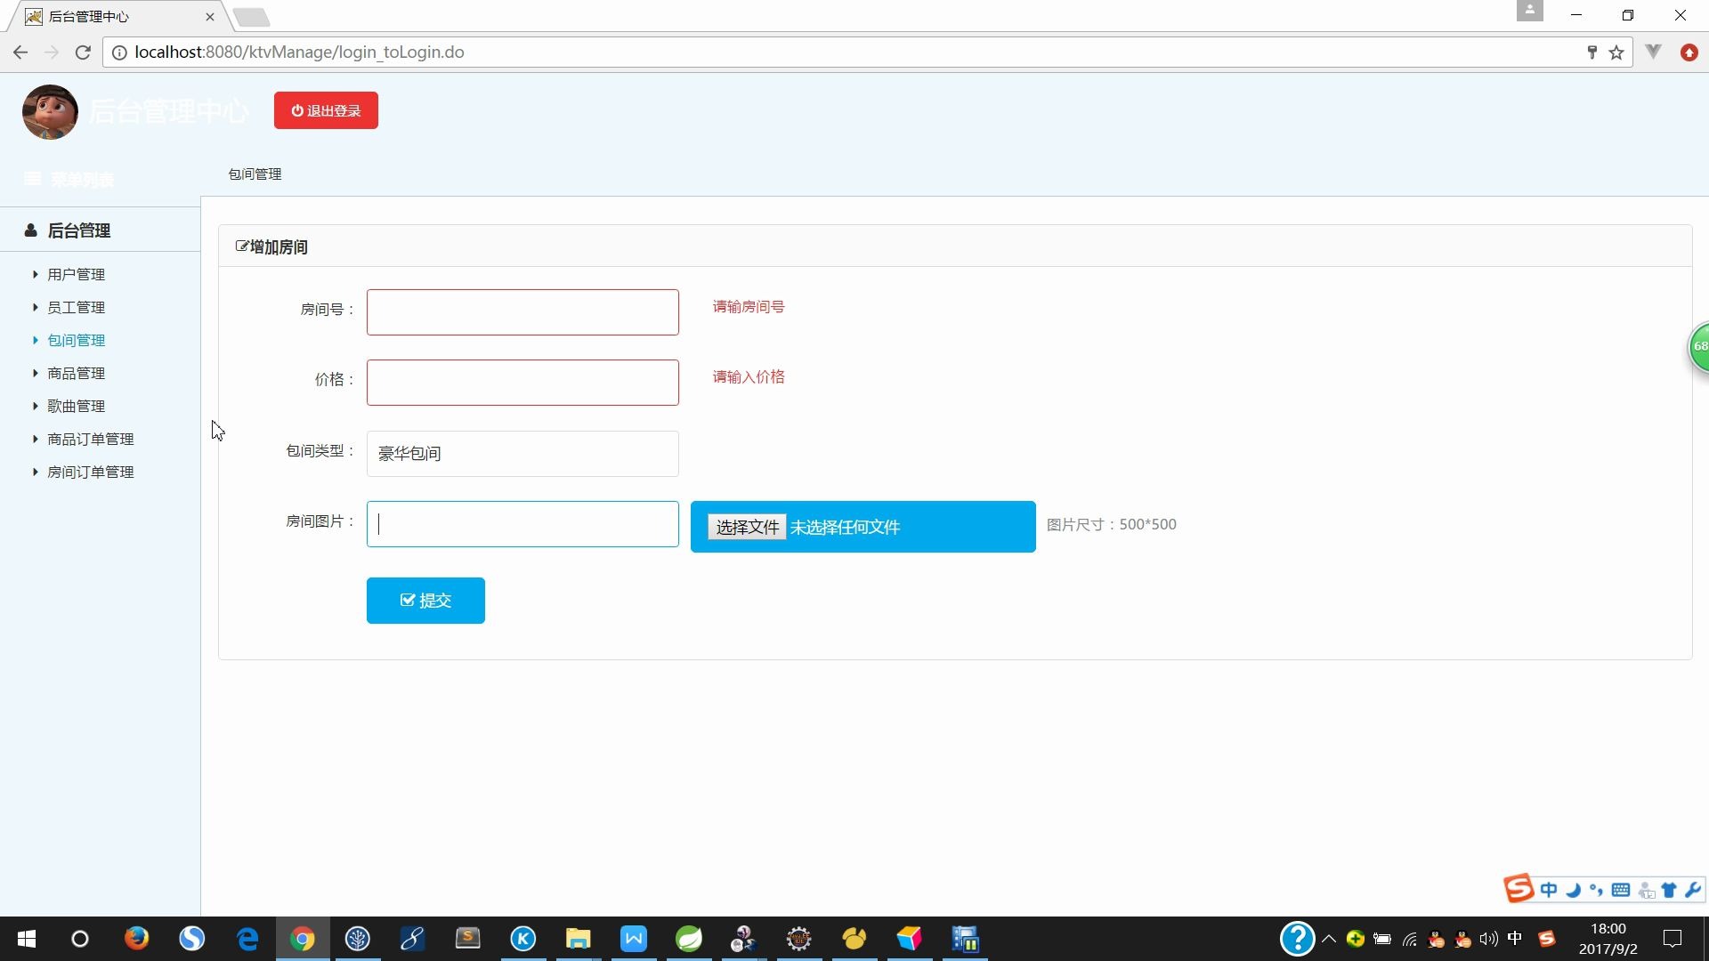The image size is (1709, 961).
Task: Click the 增加房间 panel heading
Action: [x=271, y=246]
